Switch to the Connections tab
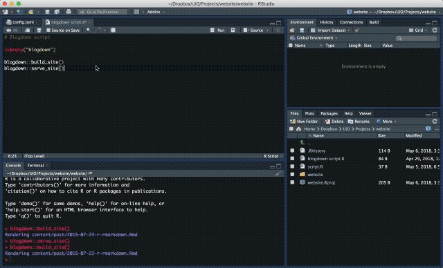This screenshot has width=443, height=268. coord(351,22)
